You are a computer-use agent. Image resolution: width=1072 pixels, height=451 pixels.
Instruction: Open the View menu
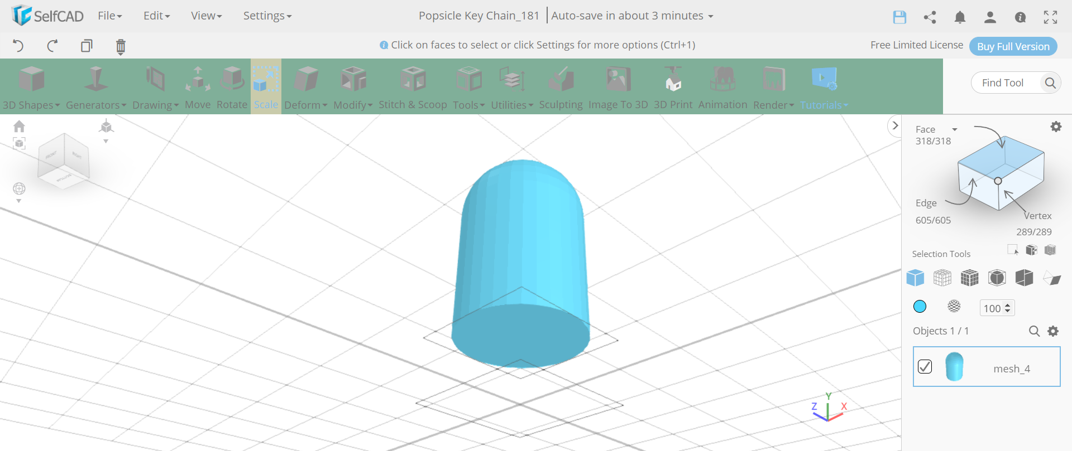[x=206, y=16]
